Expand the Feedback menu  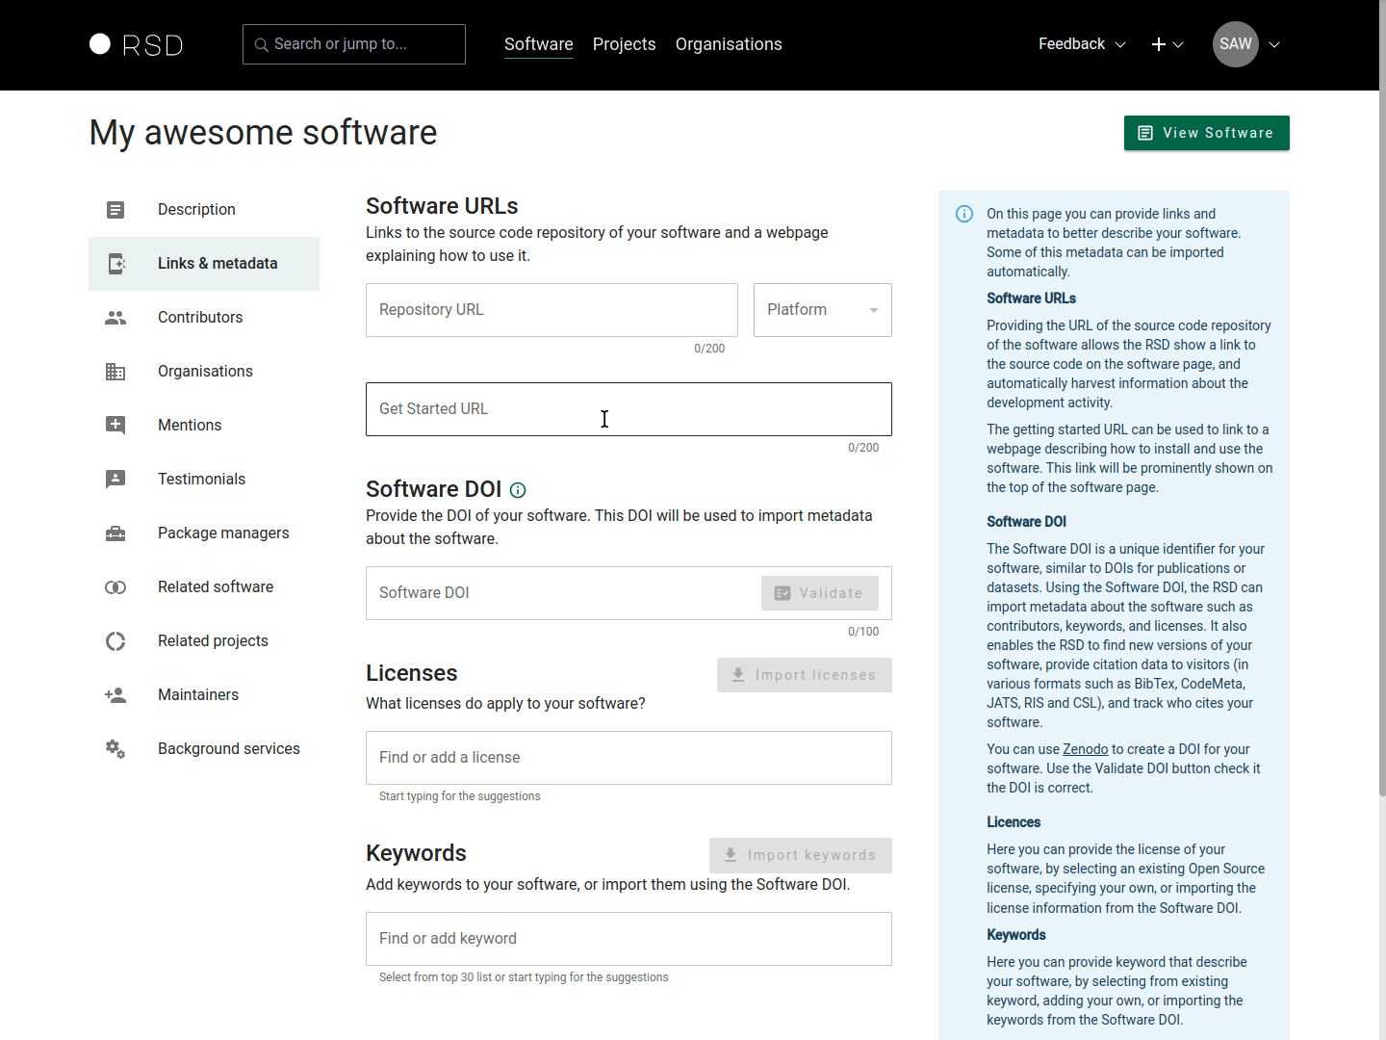[x=1081, y=44]
